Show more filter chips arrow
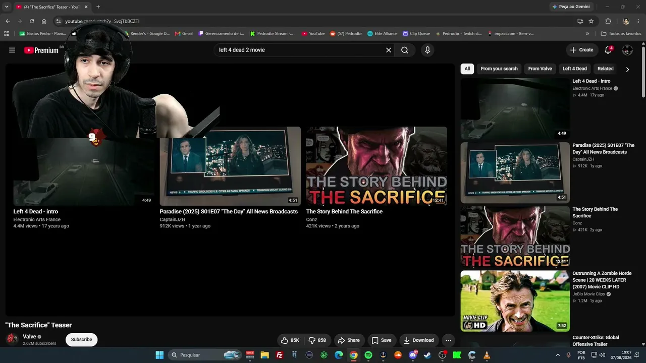This screenshot has height=363, width=646. (x=627, y=69)
